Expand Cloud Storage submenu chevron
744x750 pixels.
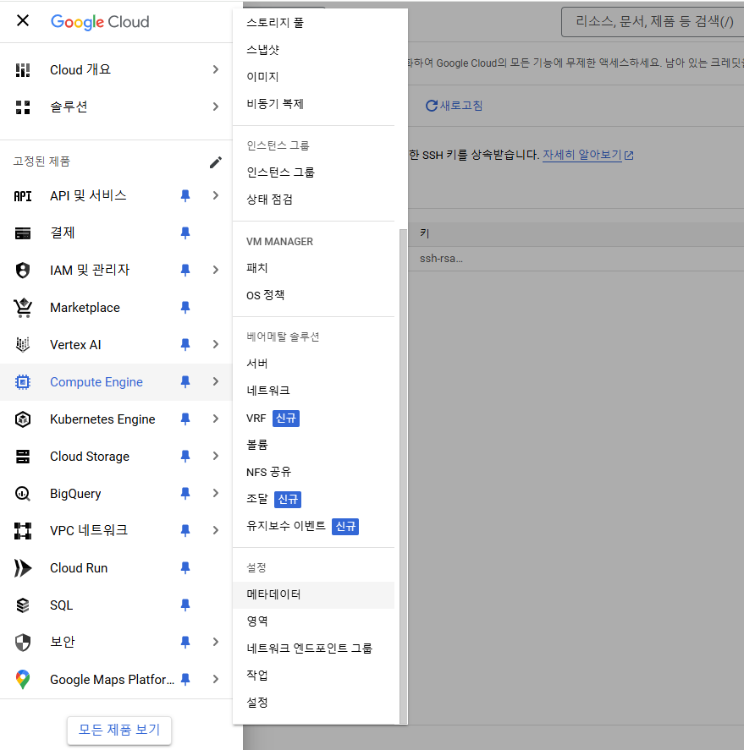click(216, 457)
